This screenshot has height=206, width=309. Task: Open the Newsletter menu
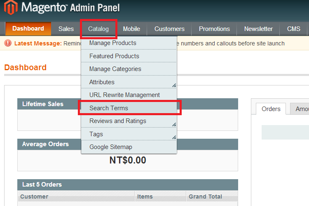pos(258,29)
